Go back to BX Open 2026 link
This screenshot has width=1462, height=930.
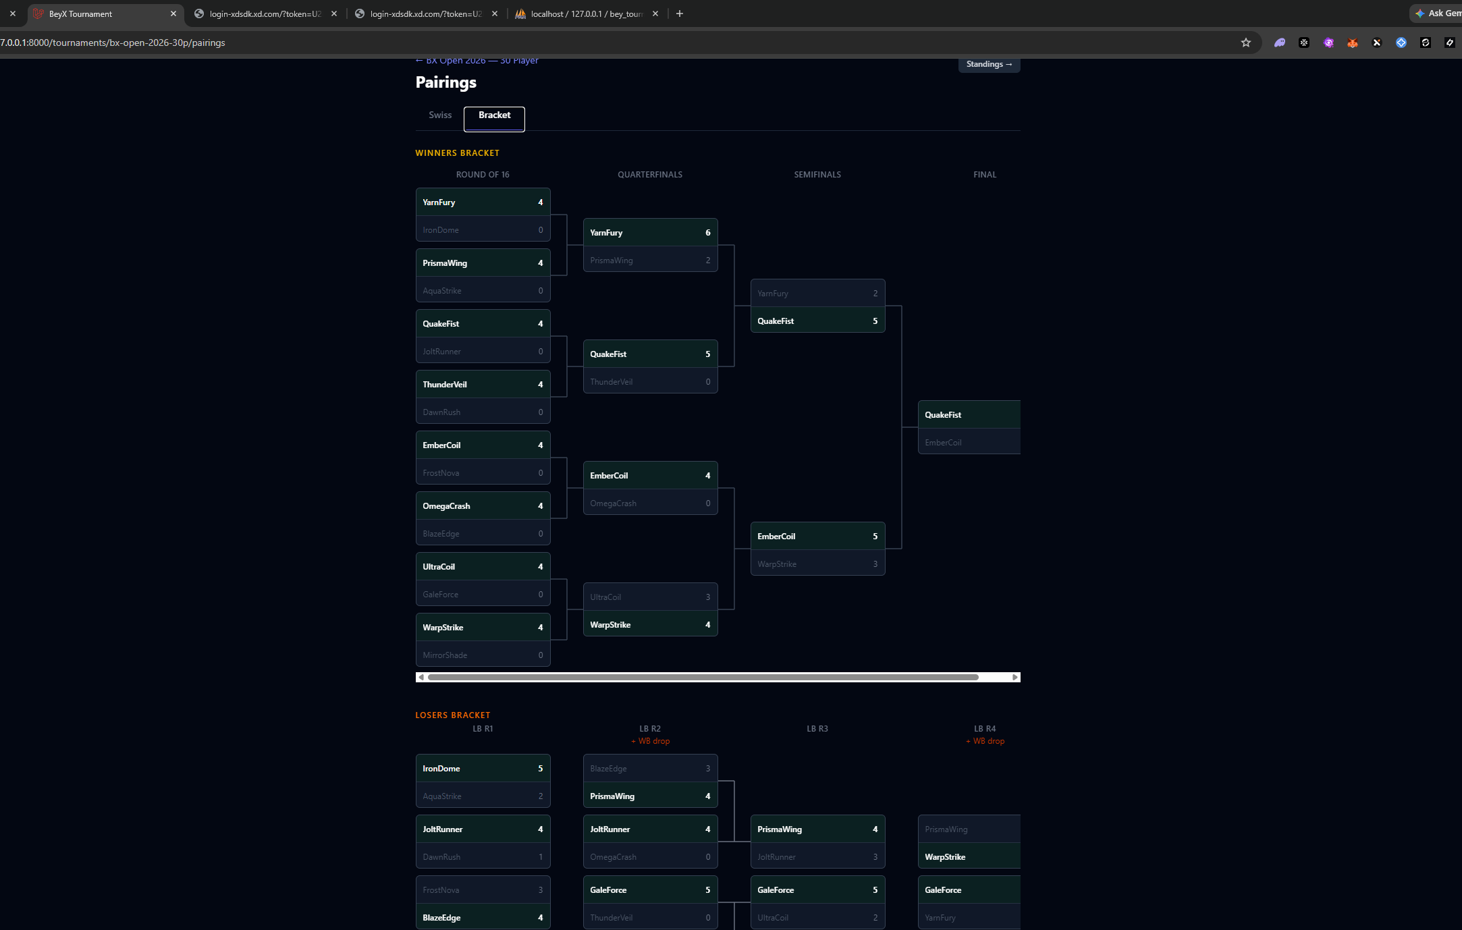(x=477, y=61)
